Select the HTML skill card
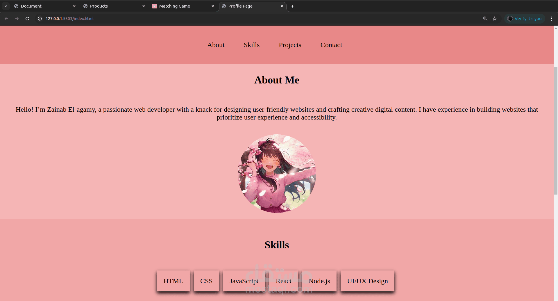Image resolution: width=558 pixels, height=301 pixels. [173, 281]
